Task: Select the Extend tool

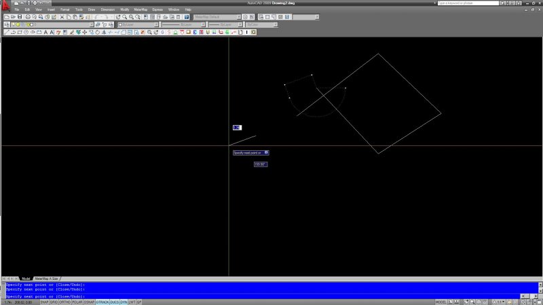Action: (x=117, y=32)
